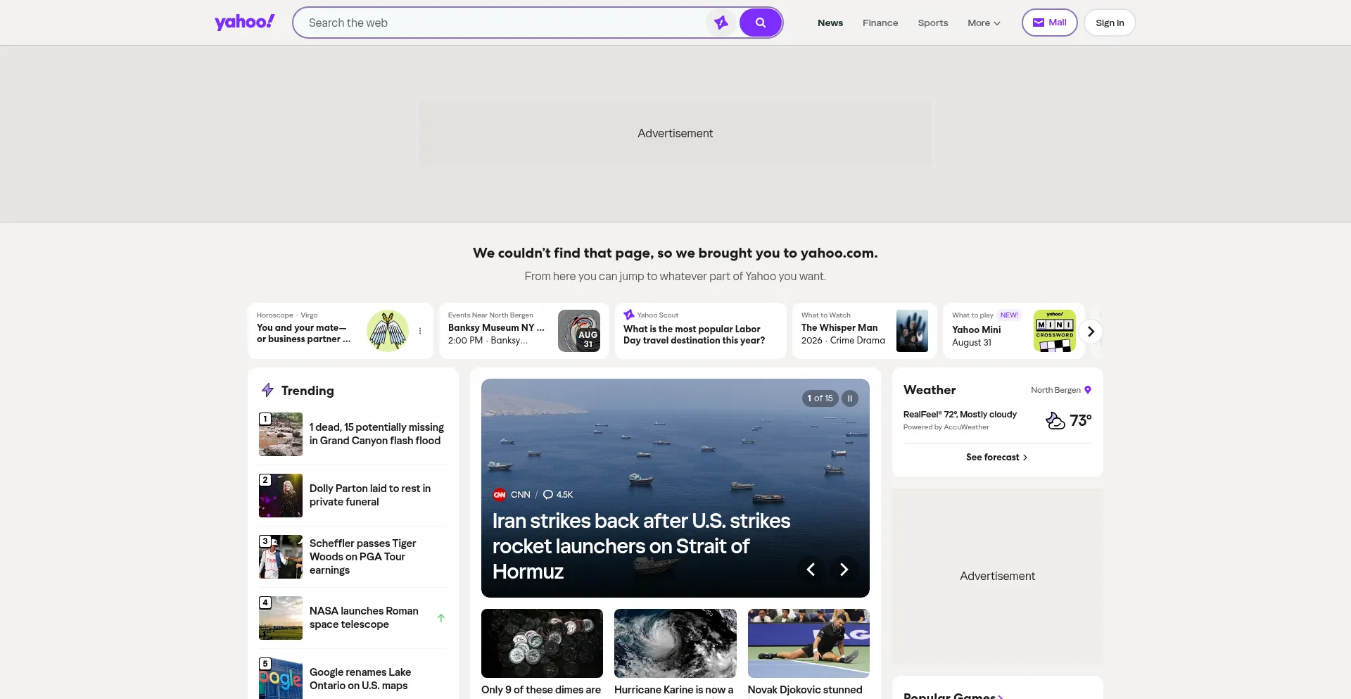Click the Dolly Parton story thumbnail
This screenshot has height=699, width=1351.
[281, 496]
